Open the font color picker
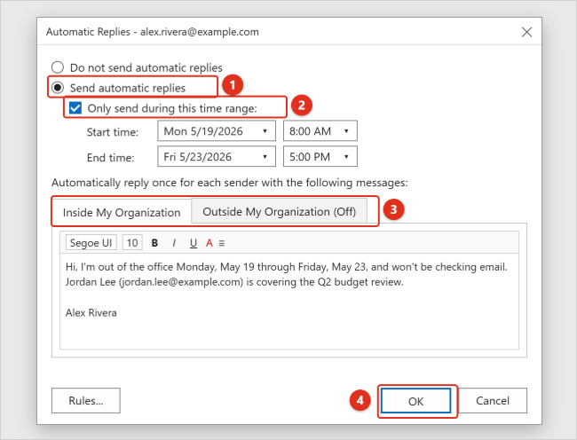Viewport: 577px width, 440px height. 209,243
